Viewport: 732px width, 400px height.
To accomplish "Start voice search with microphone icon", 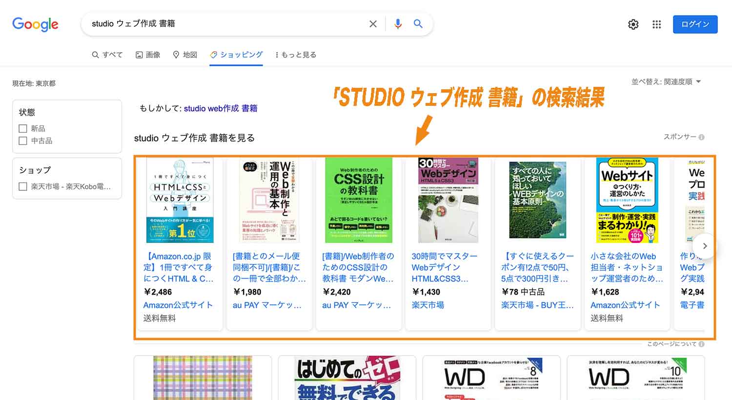I will (398, 24).
